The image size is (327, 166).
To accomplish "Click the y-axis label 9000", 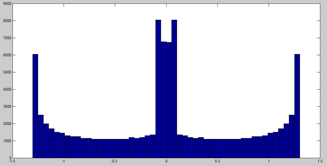I will 7,3.
